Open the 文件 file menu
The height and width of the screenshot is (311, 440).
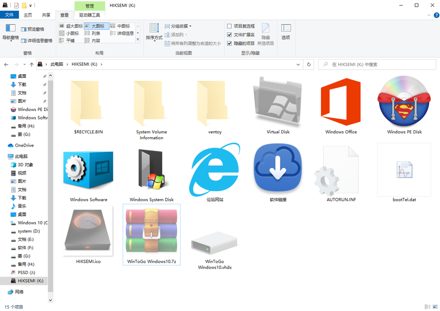(9, 15)
